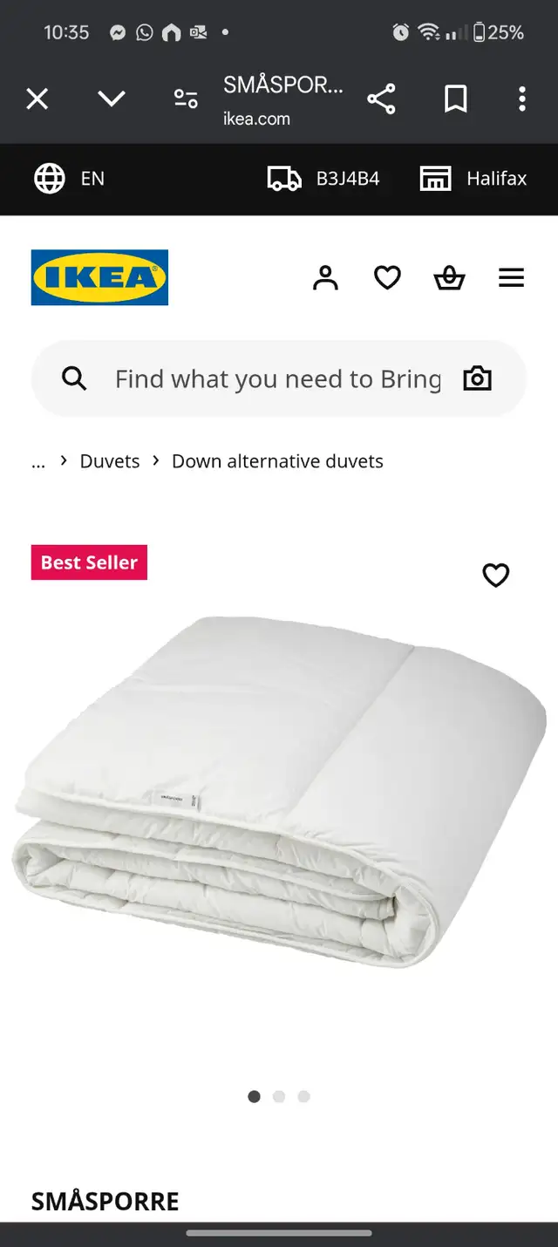Add SMÅSPORRE duvet to favourites heart

pyautogui.click(x=496, y=575)
